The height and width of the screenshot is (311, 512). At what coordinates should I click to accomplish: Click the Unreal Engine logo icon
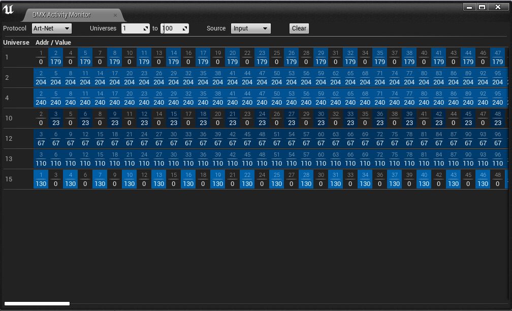(7, 7)
